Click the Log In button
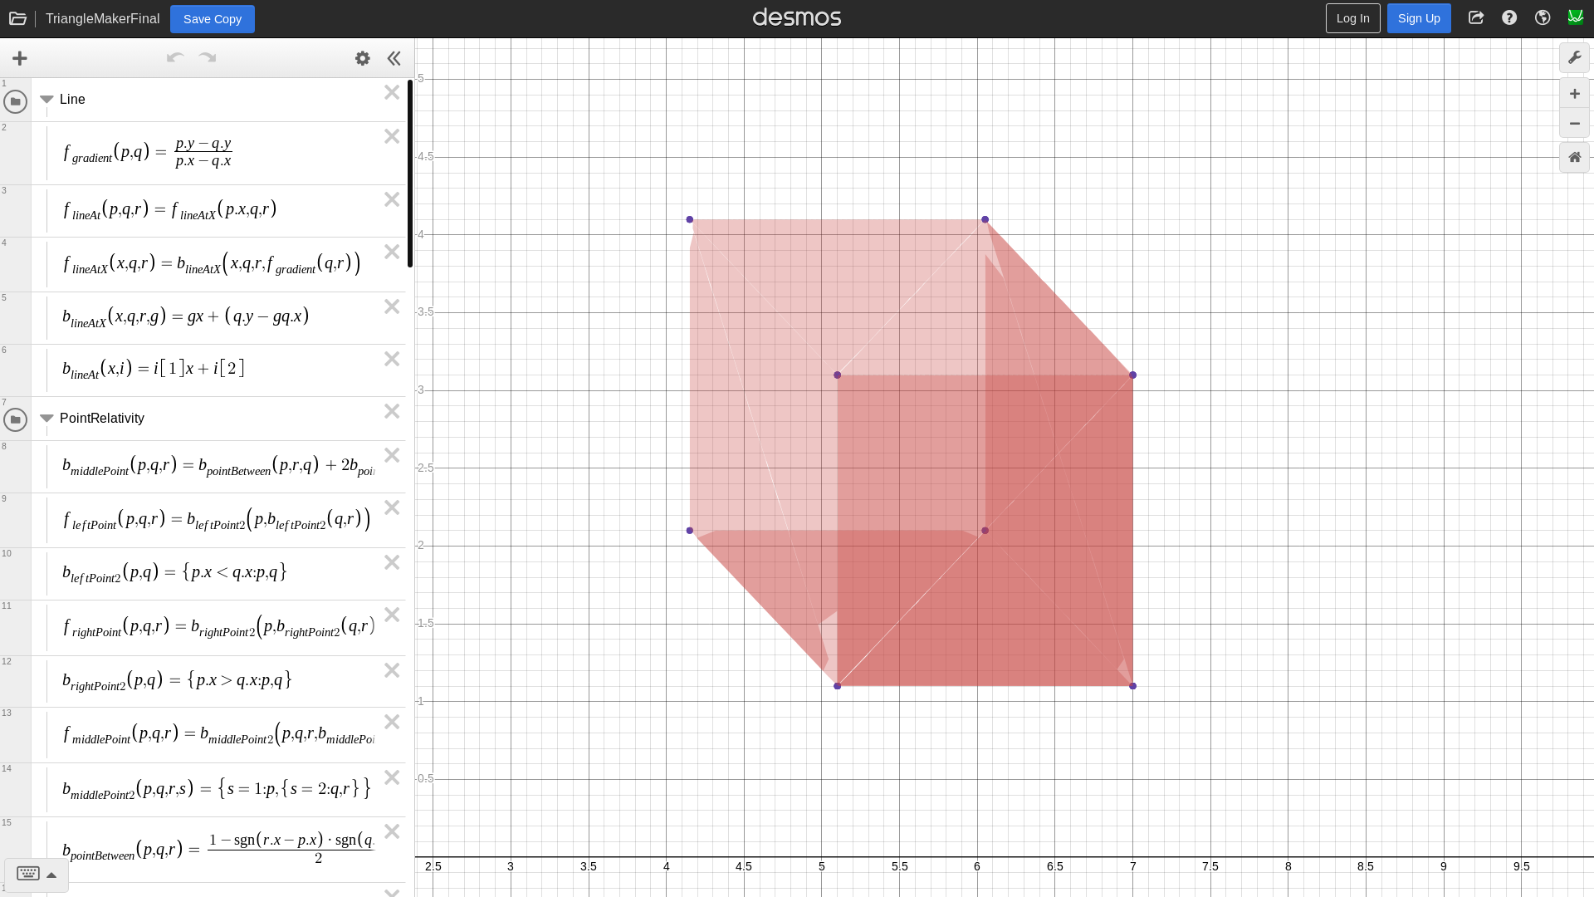The height and width of the screenshot is (897, 1594). click(1352, 18)
